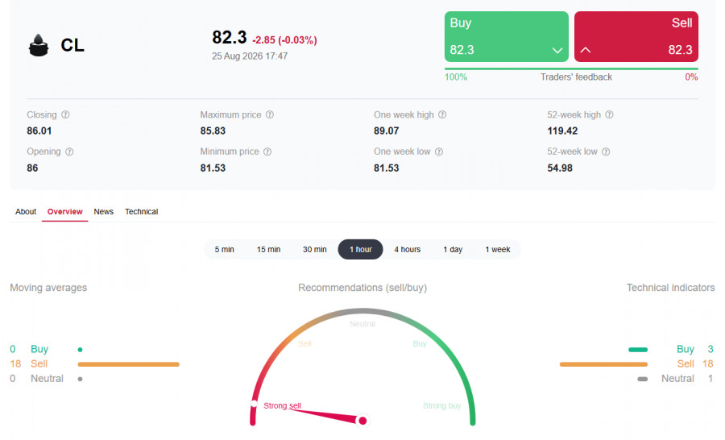This screenshot has width=725, height=440.
Task: Click the current price 82.3 heading
Action: point(230,38)
